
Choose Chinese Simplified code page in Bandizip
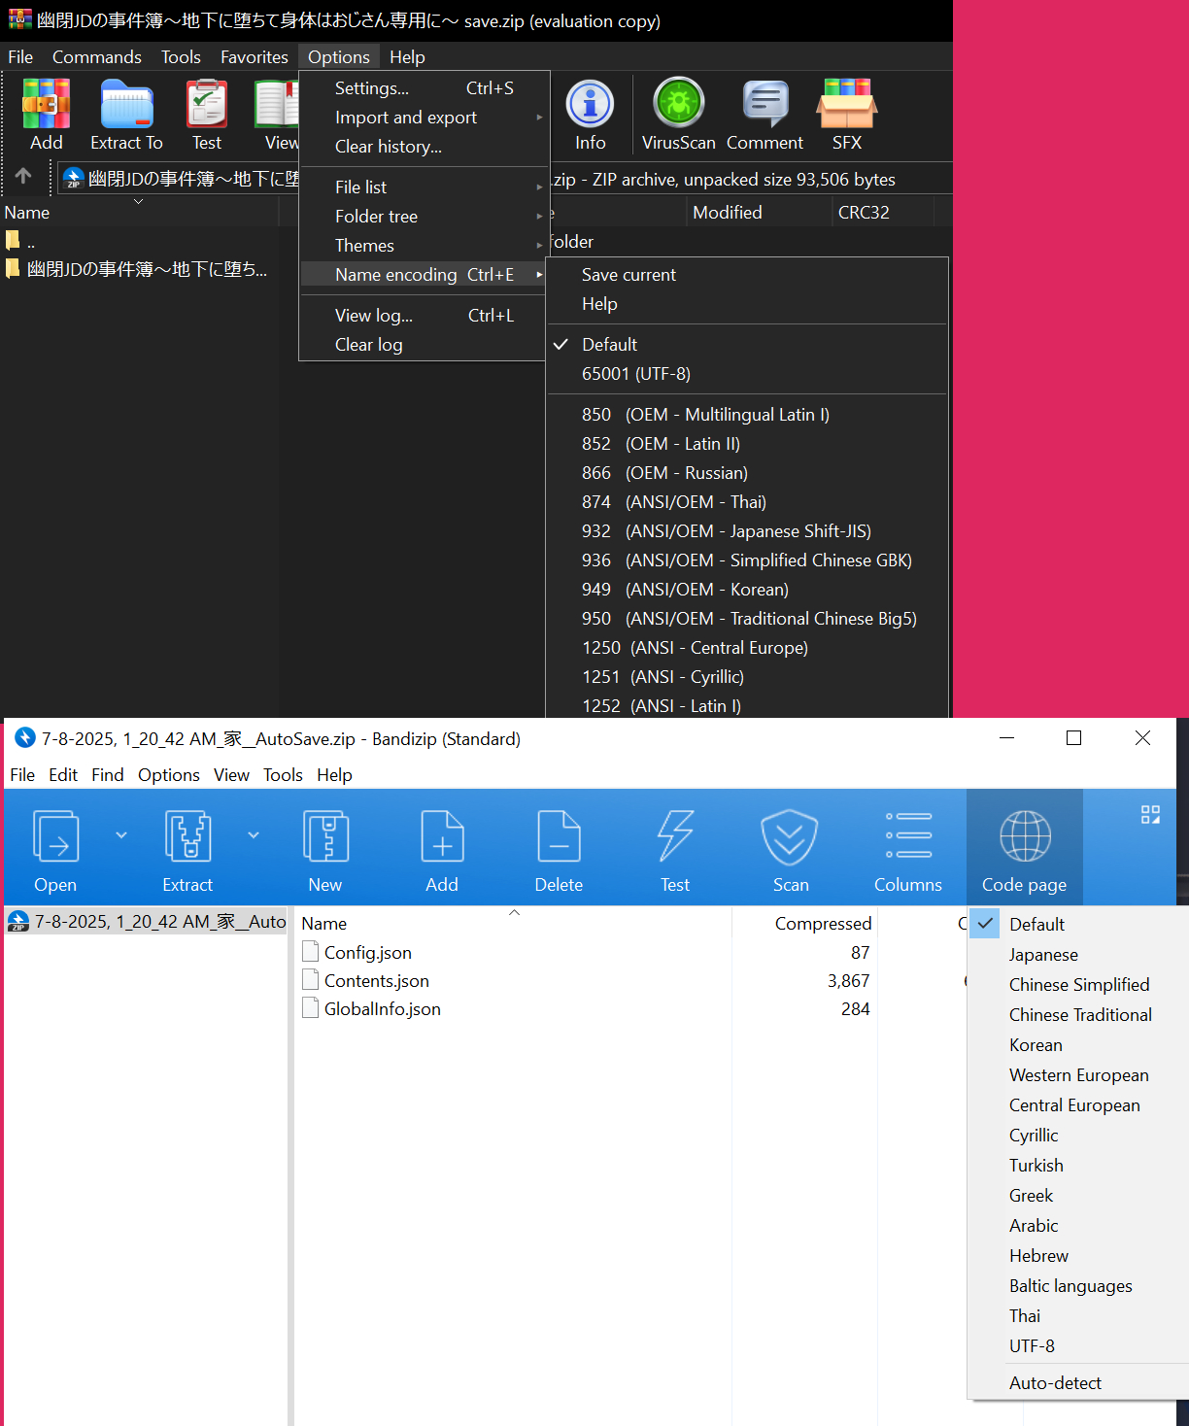coord(1078,985)
